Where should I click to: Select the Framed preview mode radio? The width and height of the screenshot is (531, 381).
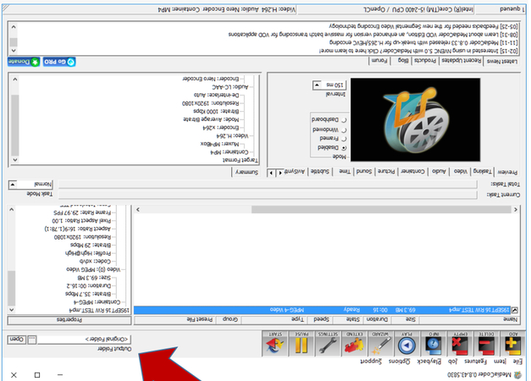345,139
